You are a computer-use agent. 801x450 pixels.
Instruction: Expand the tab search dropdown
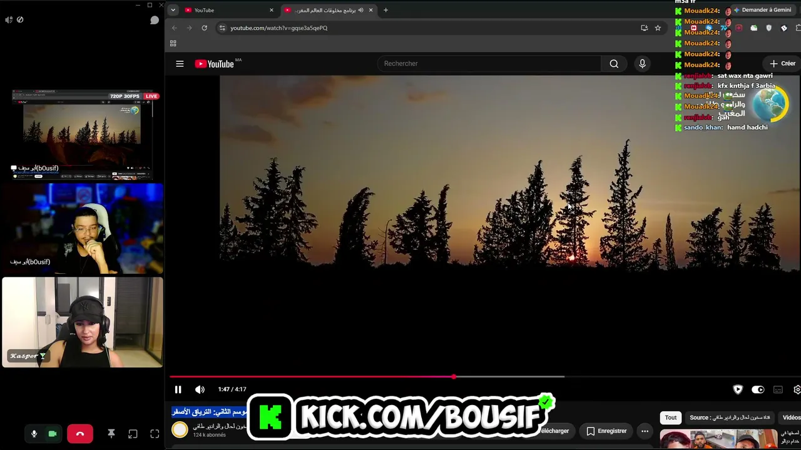(173, 10)
